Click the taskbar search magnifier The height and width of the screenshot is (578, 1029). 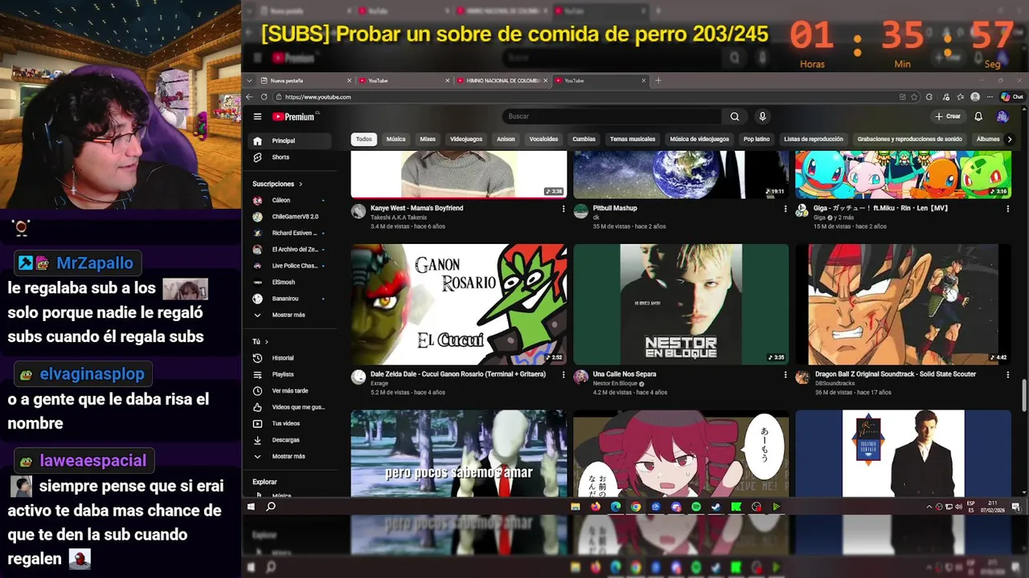(271, 507)
